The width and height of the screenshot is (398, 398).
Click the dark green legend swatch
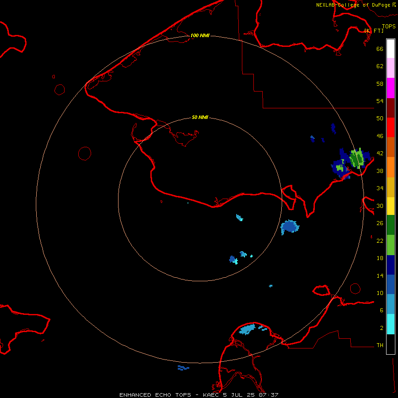point(390,225)
